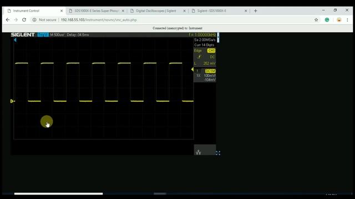The height and width of the screenshot is (199, 355).
Task: Click the M 500us timebase readout
Action: (x=57, y=35)
